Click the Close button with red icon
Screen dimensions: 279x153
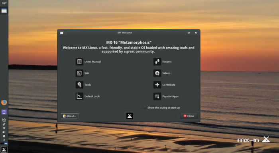[x=189, y=116]
